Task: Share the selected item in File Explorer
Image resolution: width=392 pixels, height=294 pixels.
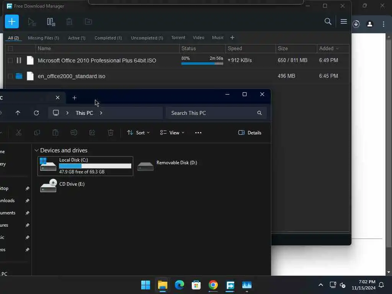Action: tap(92, 133)
